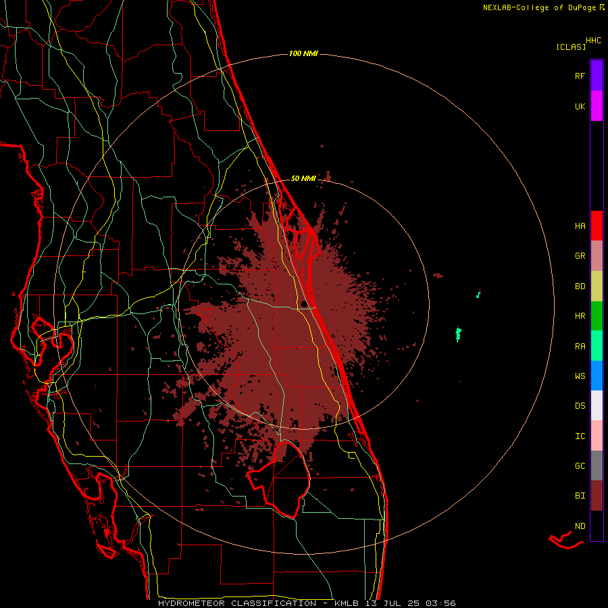Click the ND legend label

click(x=580, y=526)
